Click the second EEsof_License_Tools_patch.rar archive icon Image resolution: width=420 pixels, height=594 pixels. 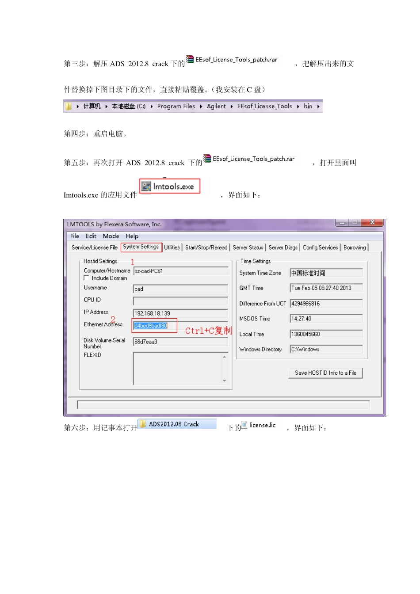click(207, 158)
